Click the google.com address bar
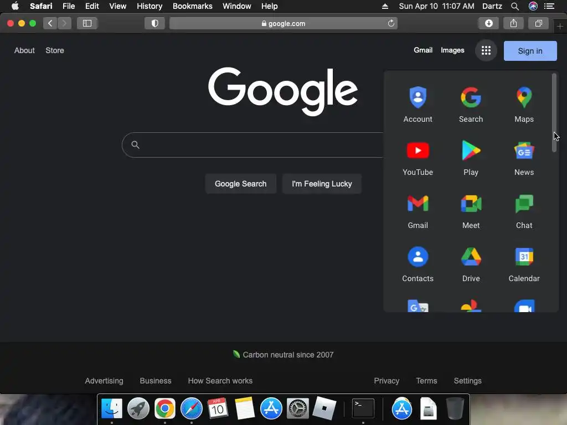This screenshot has height=425, width=567. click(x=283, y=23)
